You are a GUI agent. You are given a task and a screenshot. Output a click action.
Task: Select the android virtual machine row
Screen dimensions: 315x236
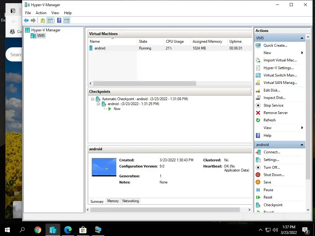pos(170,48)
